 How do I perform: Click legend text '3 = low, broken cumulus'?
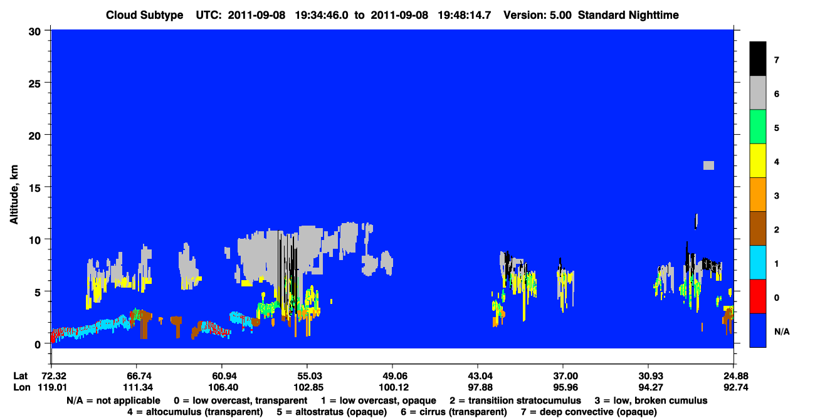(x=651, y=400)
